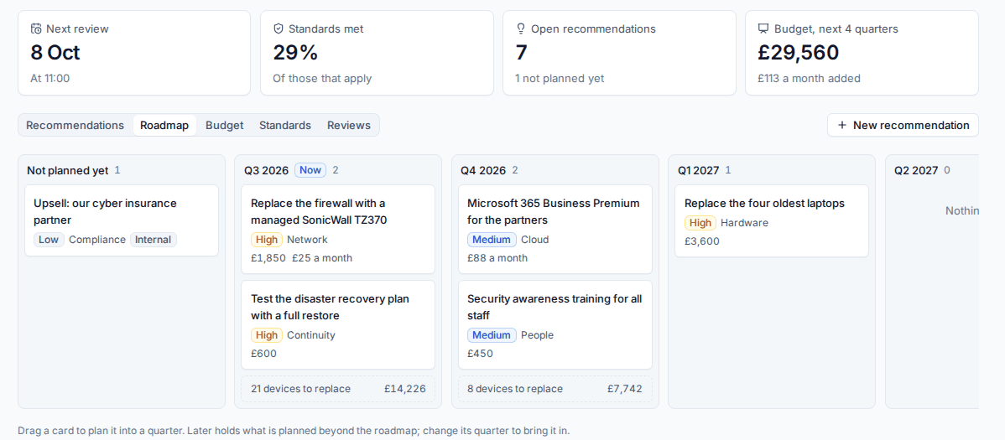Click the Now badge next to Q3 2026
Screen dimensions: 1005x440
click(310, 170)
